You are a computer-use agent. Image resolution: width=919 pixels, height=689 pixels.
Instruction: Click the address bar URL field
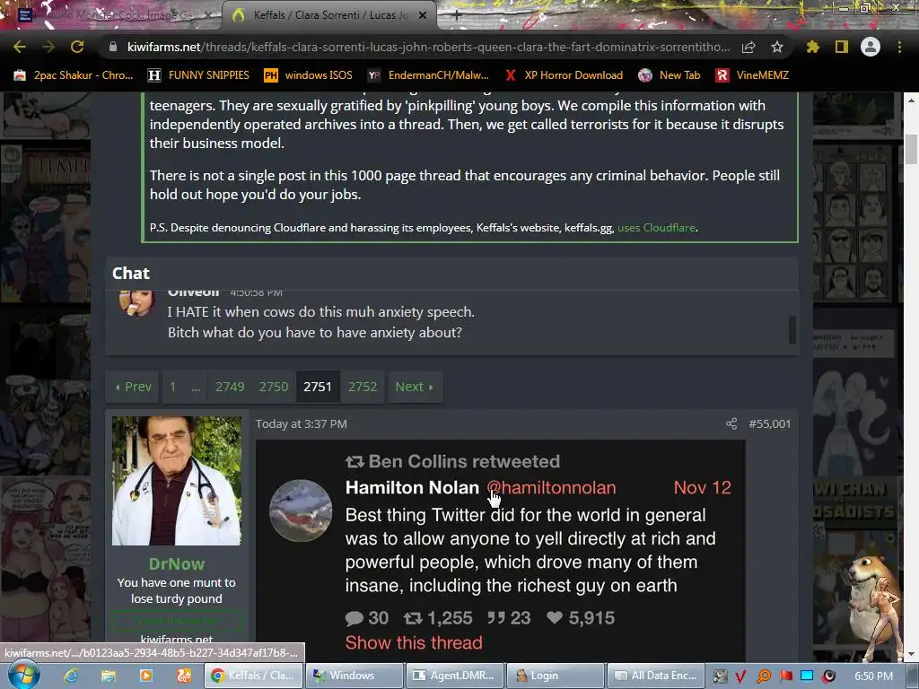point(429,47)
